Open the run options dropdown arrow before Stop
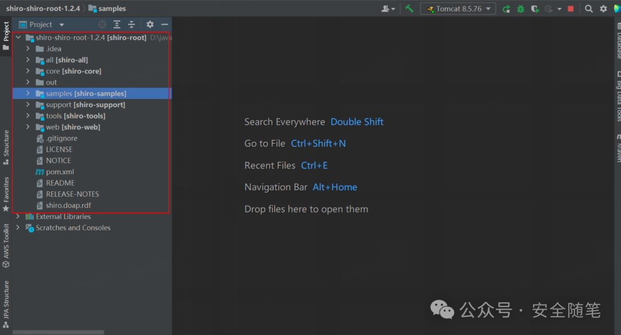The width and height of the screenshot is (621, 335). [x=559, y=9]
